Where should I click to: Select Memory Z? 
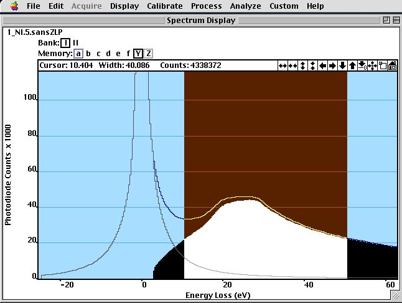coord(148,54)
